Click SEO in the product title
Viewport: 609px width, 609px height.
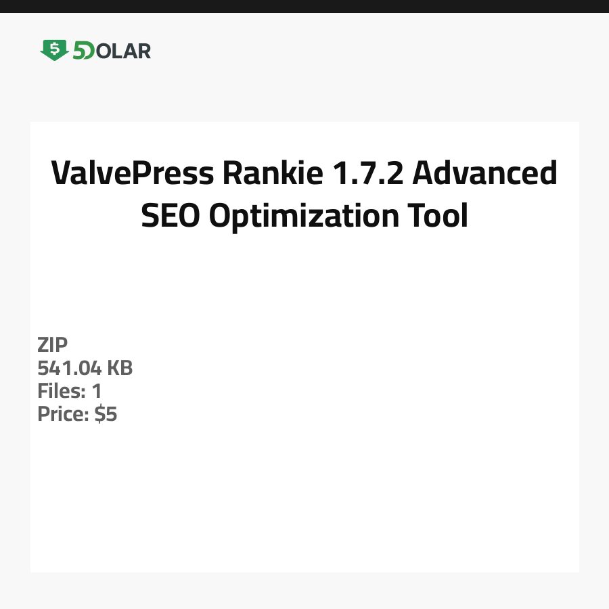tap(171, 217)
